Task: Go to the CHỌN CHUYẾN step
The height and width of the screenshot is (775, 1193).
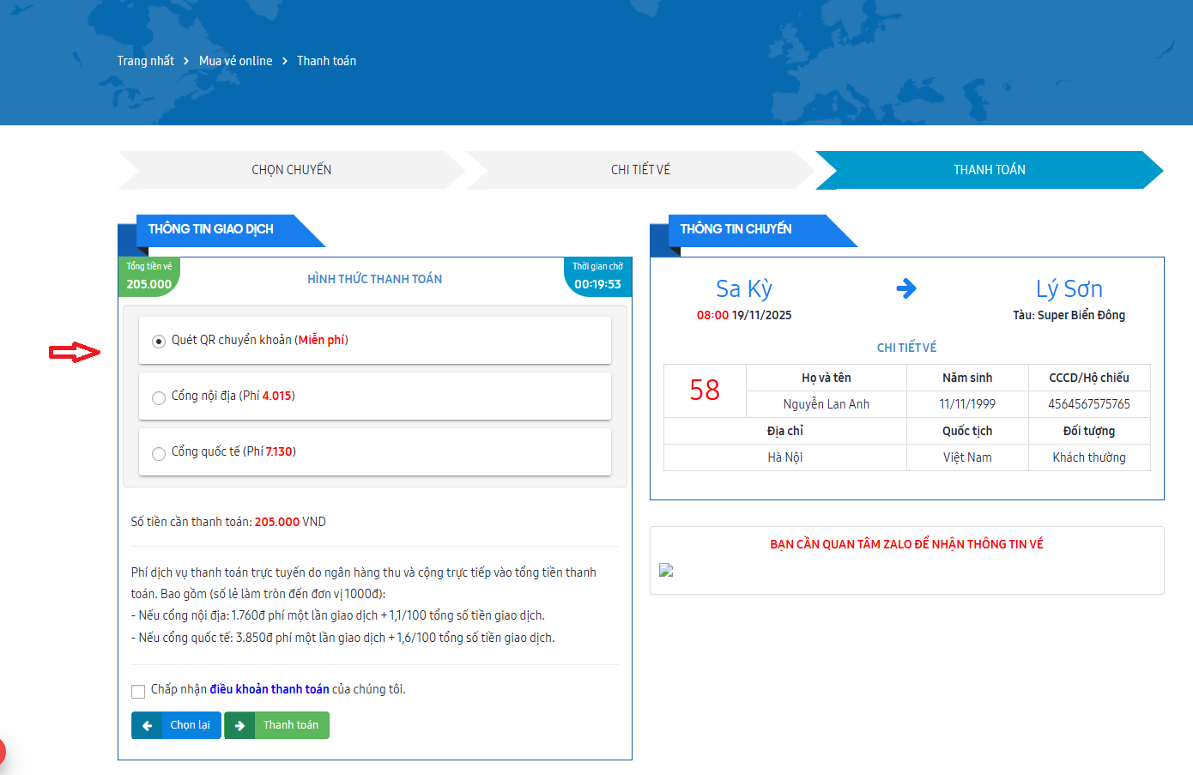Action: (x=291, y=170)
